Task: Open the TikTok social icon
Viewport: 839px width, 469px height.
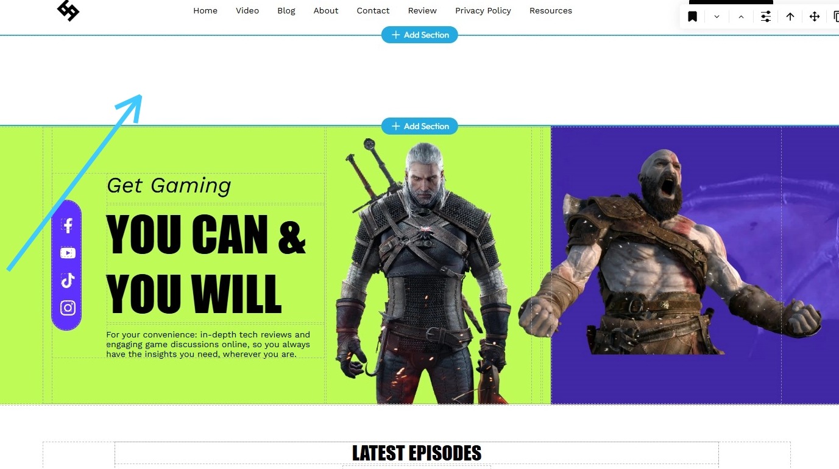Action: tap(68, 280)
